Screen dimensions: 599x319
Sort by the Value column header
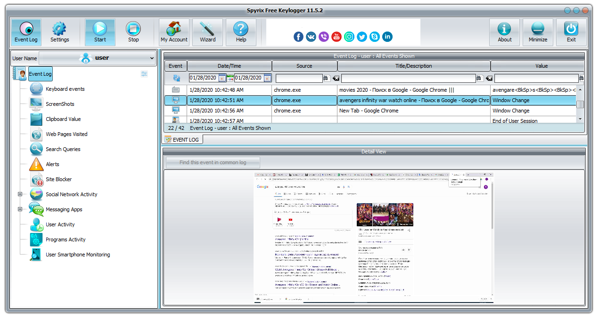pos(537,66)
